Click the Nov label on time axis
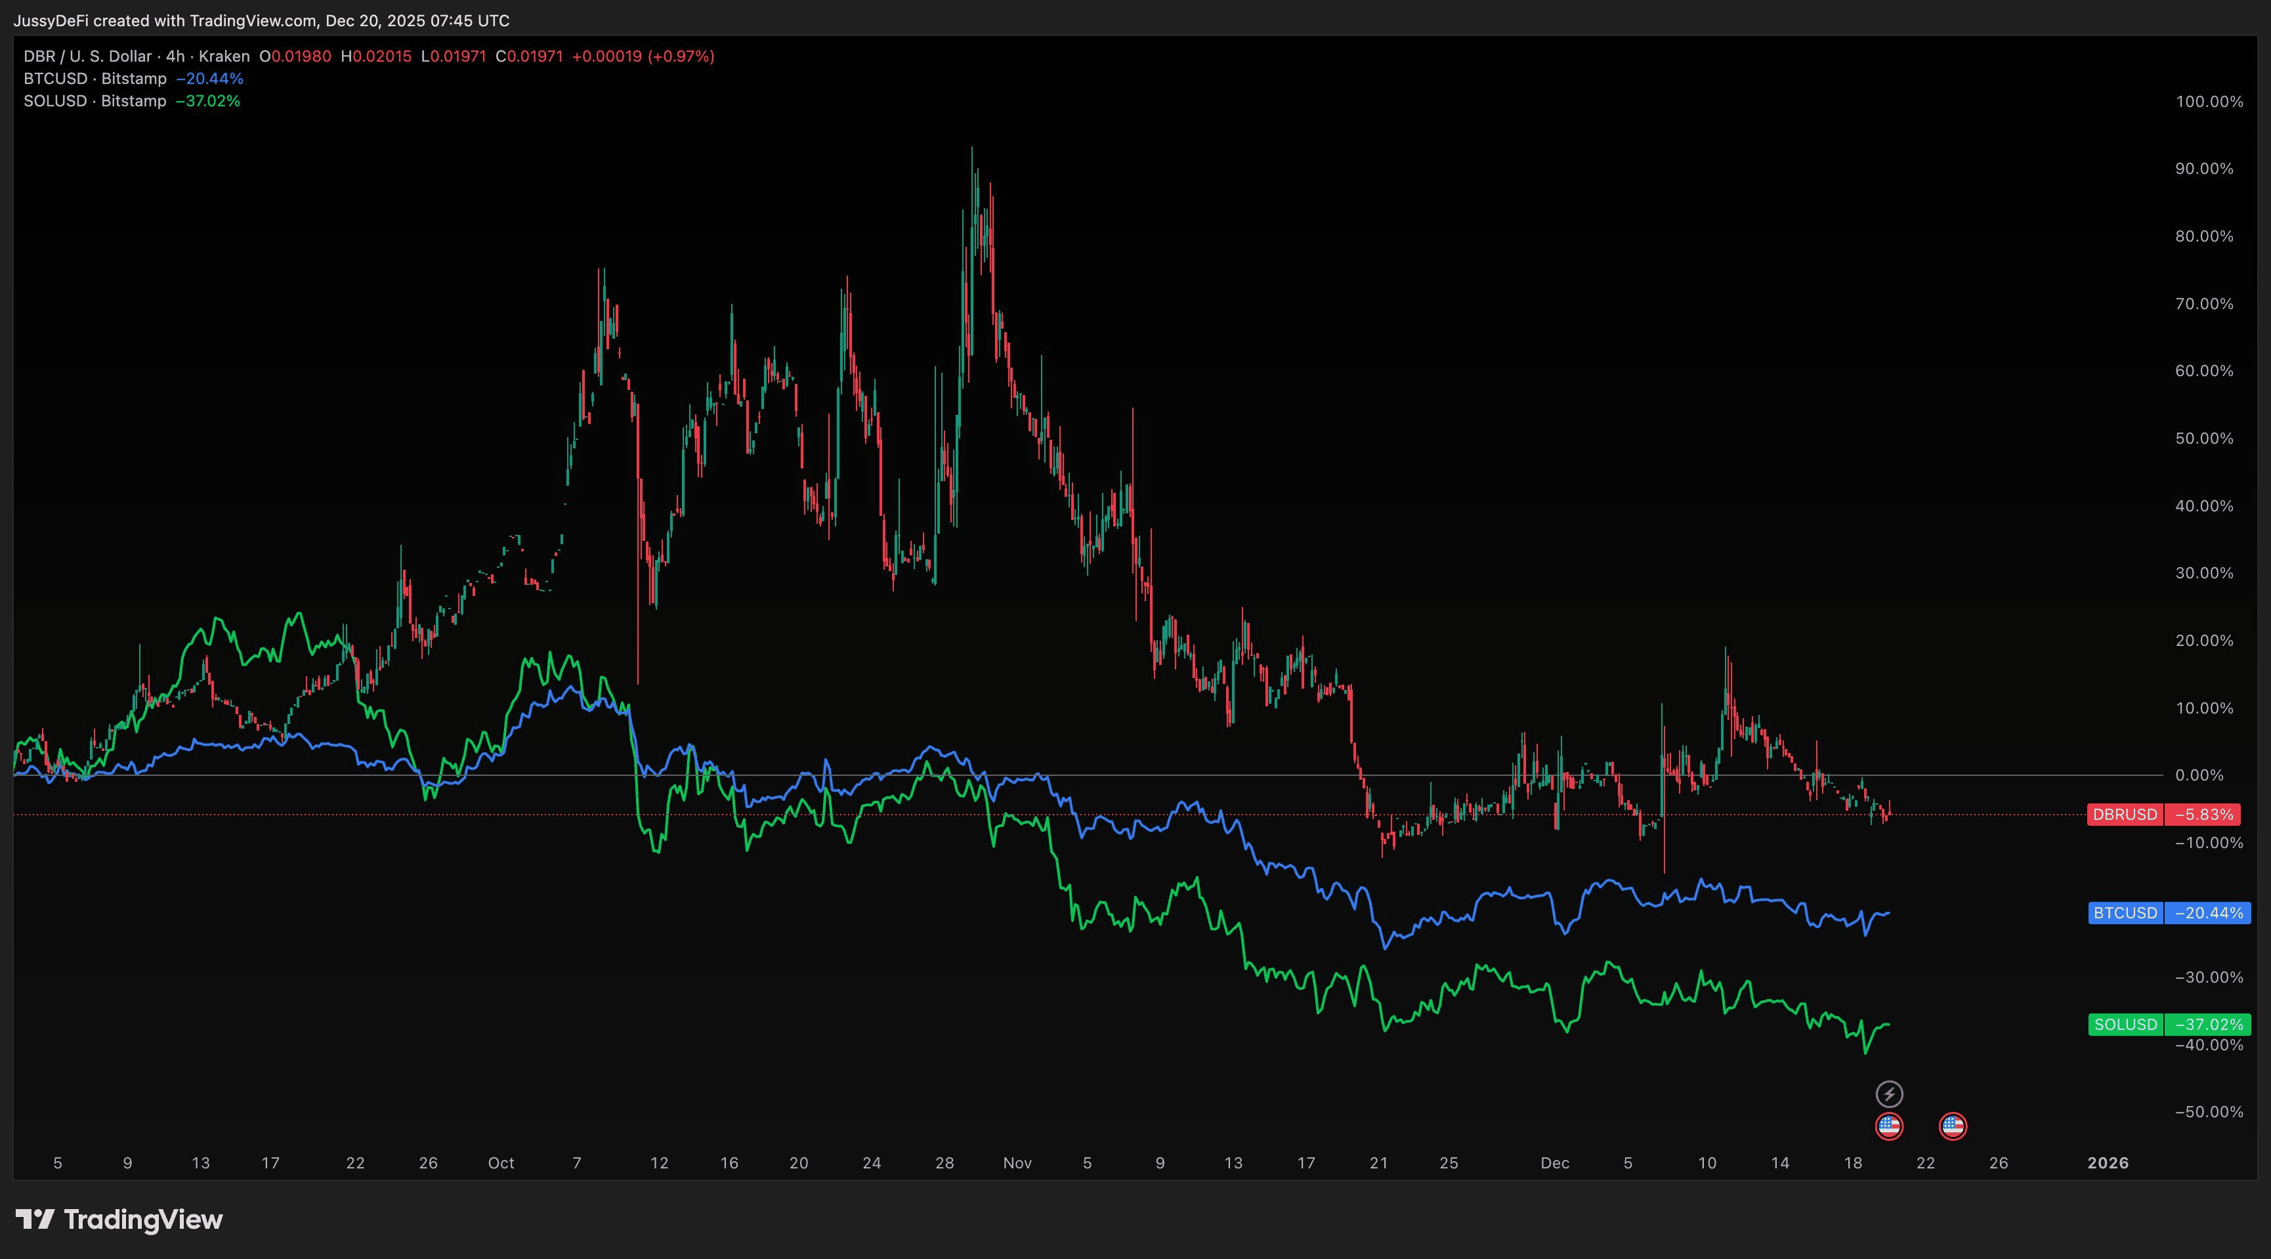The width and height of the screenshot is (2271, 1259). coord(1017,1163)
